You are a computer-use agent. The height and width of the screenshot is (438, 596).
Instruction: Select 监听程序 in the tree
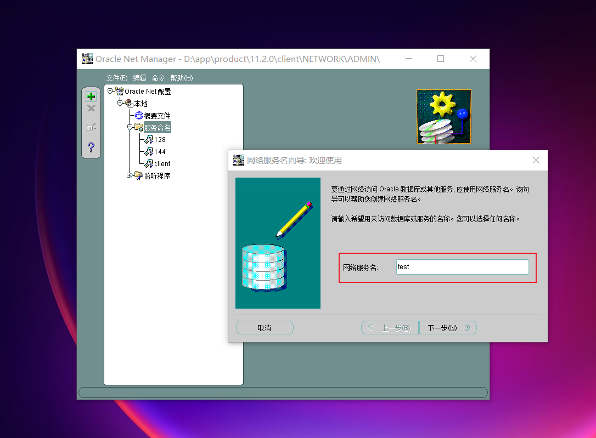(157, 176)
